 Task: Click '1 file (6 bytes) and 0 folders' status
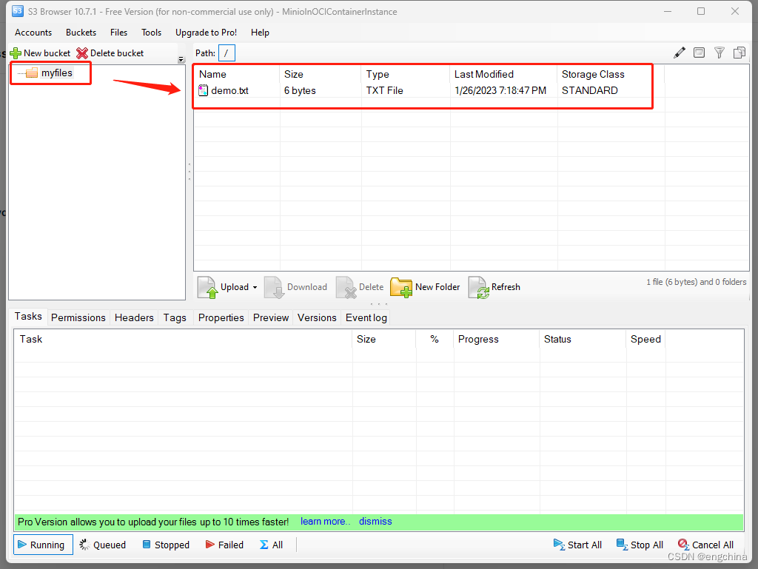(x=696, y=282)
